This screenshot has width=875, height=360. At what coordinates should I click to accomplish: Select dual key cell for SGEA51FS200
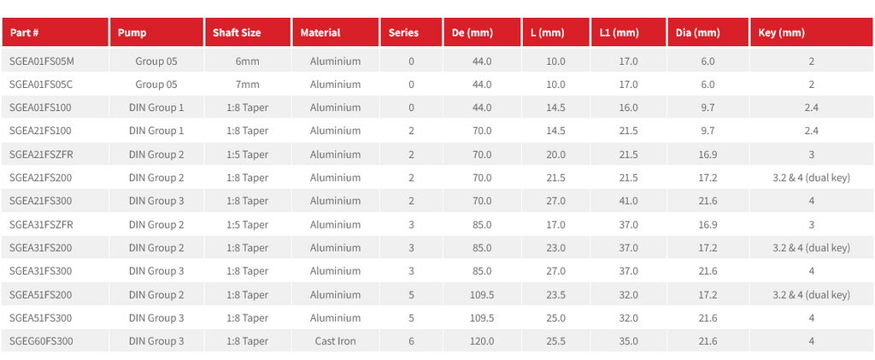[812, 294]
